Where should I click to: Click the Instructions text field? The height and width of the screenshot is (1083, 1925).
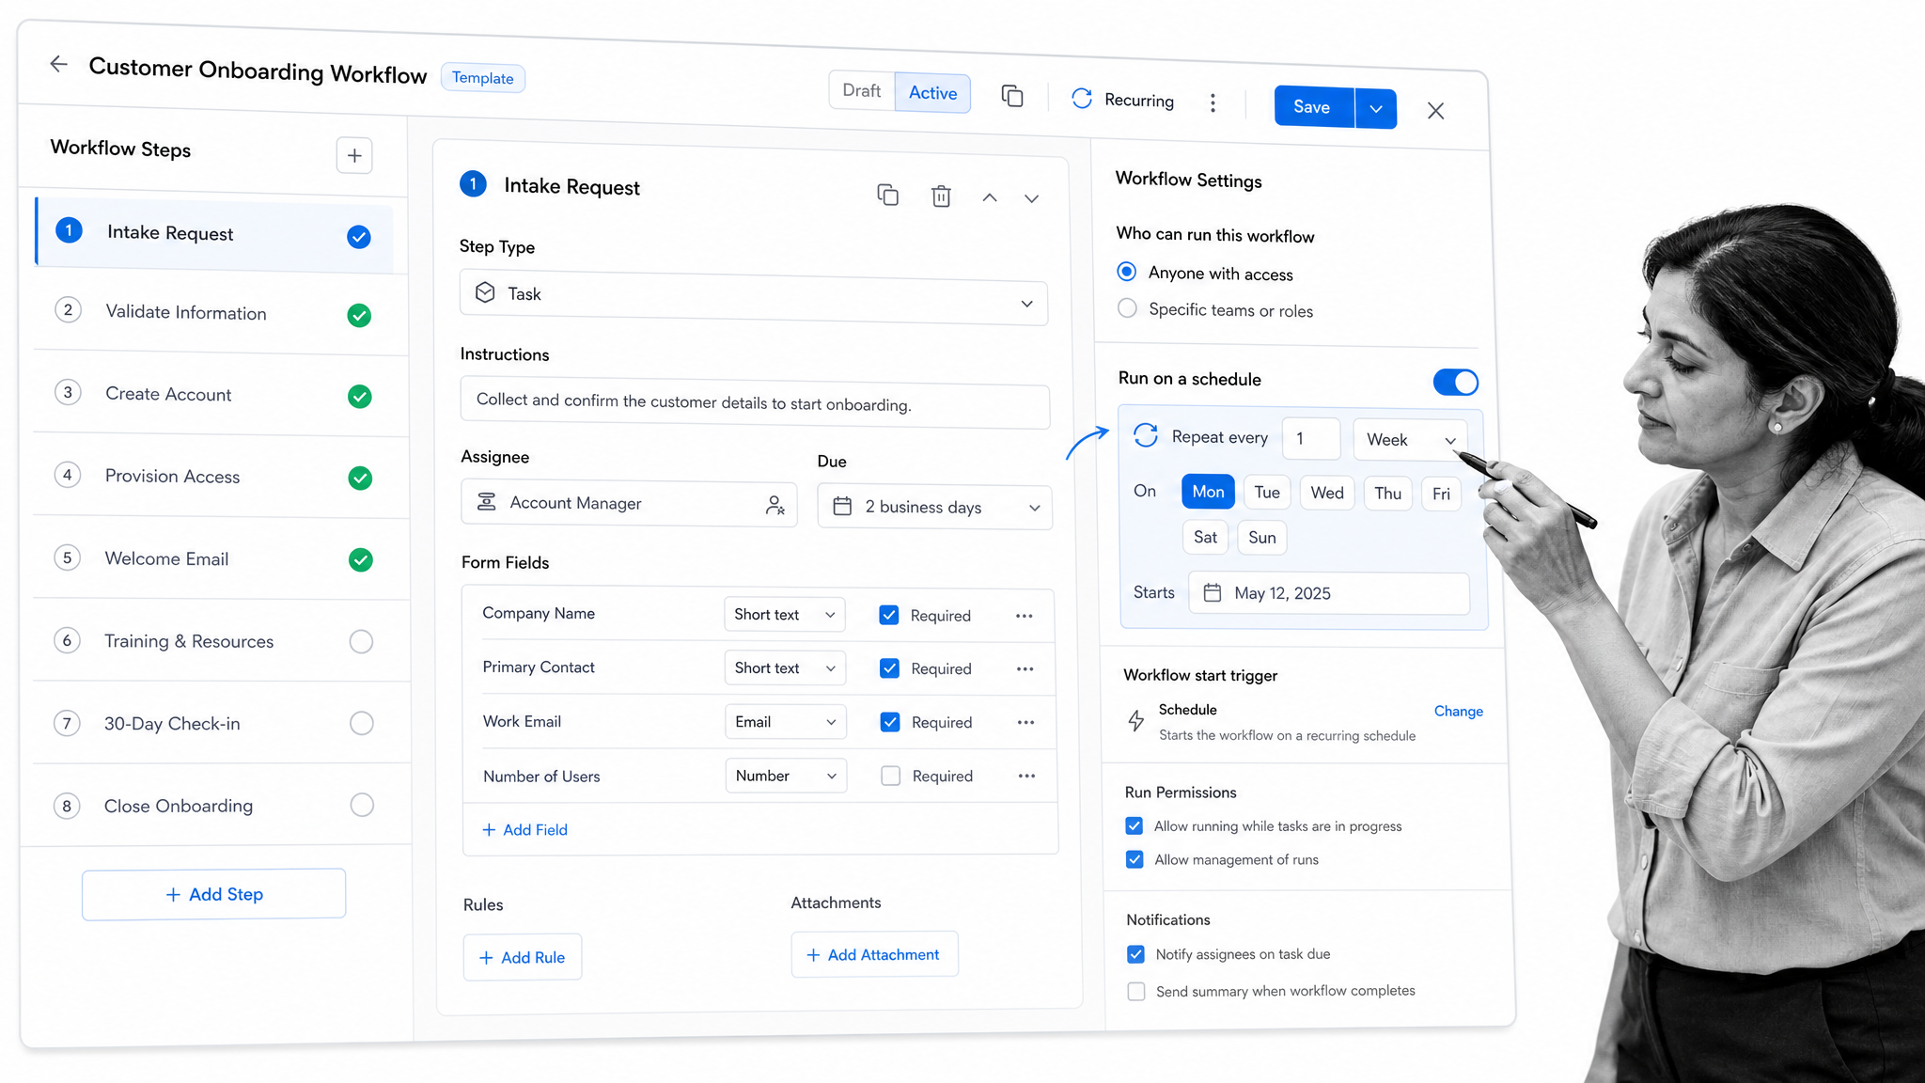point(755,403)
